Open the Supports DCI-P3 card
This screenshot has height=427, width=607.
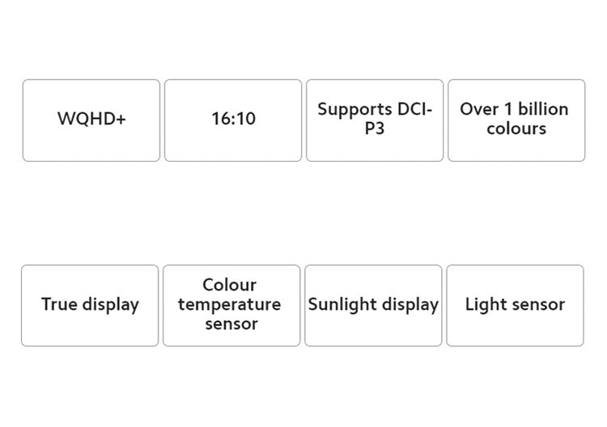[x=375, y=120]
